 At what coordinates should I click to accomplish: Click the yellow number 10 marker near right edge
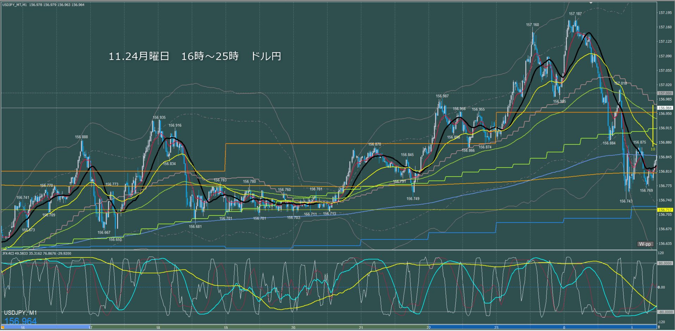tap(653, 149)
